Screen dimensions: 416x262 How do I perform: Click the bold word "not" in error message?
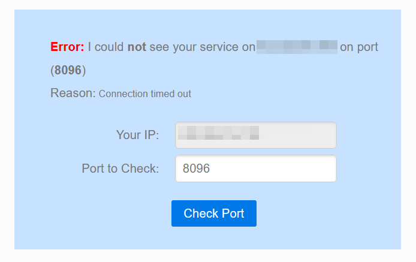pyautogui.click(x=137, y=47)
